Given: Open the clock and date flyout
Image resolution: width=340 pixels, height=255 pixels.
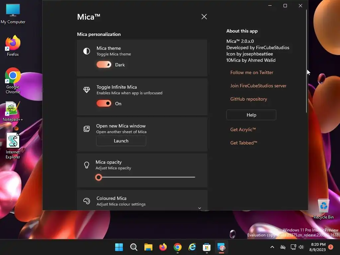Looking at the screenshot, I should click(x=318, y=247).
